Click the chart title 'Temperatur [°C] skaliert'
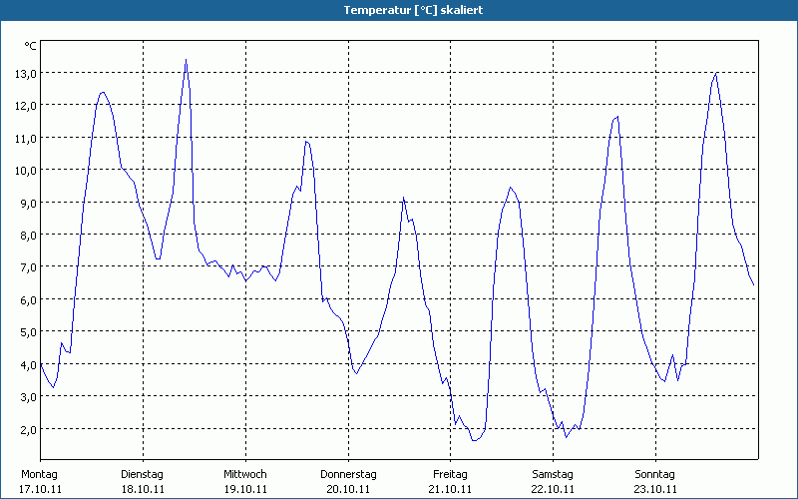The width and height of the screenshot is (798, 499). (413, 10)
